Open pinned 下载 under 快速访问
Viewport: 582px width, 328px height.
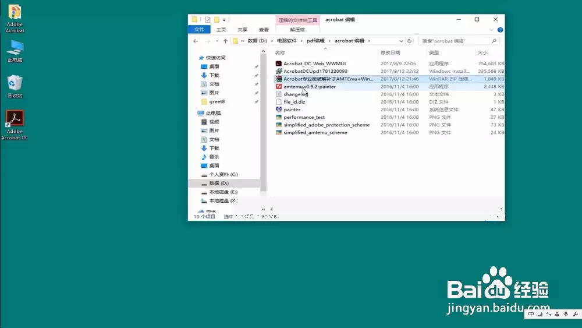pos(214,75)
